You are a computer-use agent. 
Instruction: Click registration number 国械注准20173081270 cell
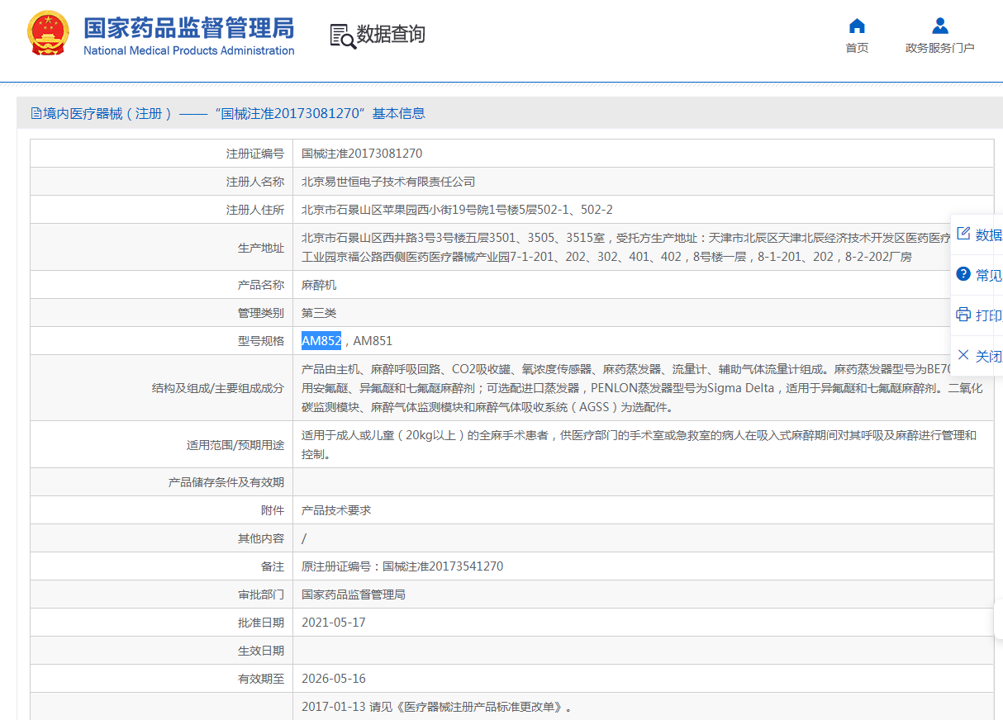362,154
